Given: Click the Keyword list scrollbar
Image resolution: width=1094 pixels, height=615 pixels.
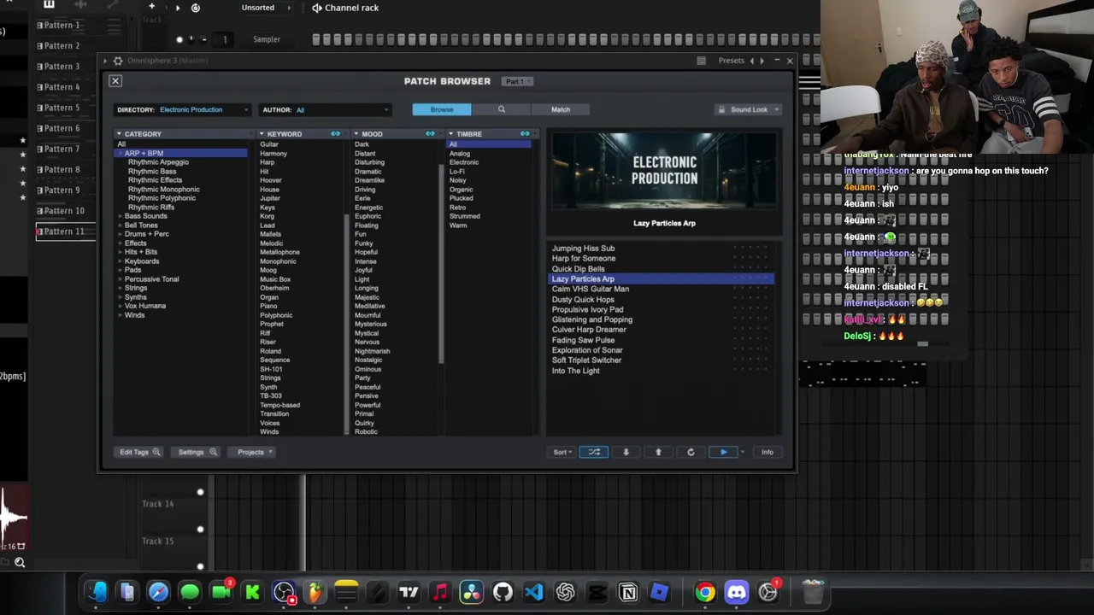Looking at the screenshot, I should pyautogui.click(x=348, y=323).
